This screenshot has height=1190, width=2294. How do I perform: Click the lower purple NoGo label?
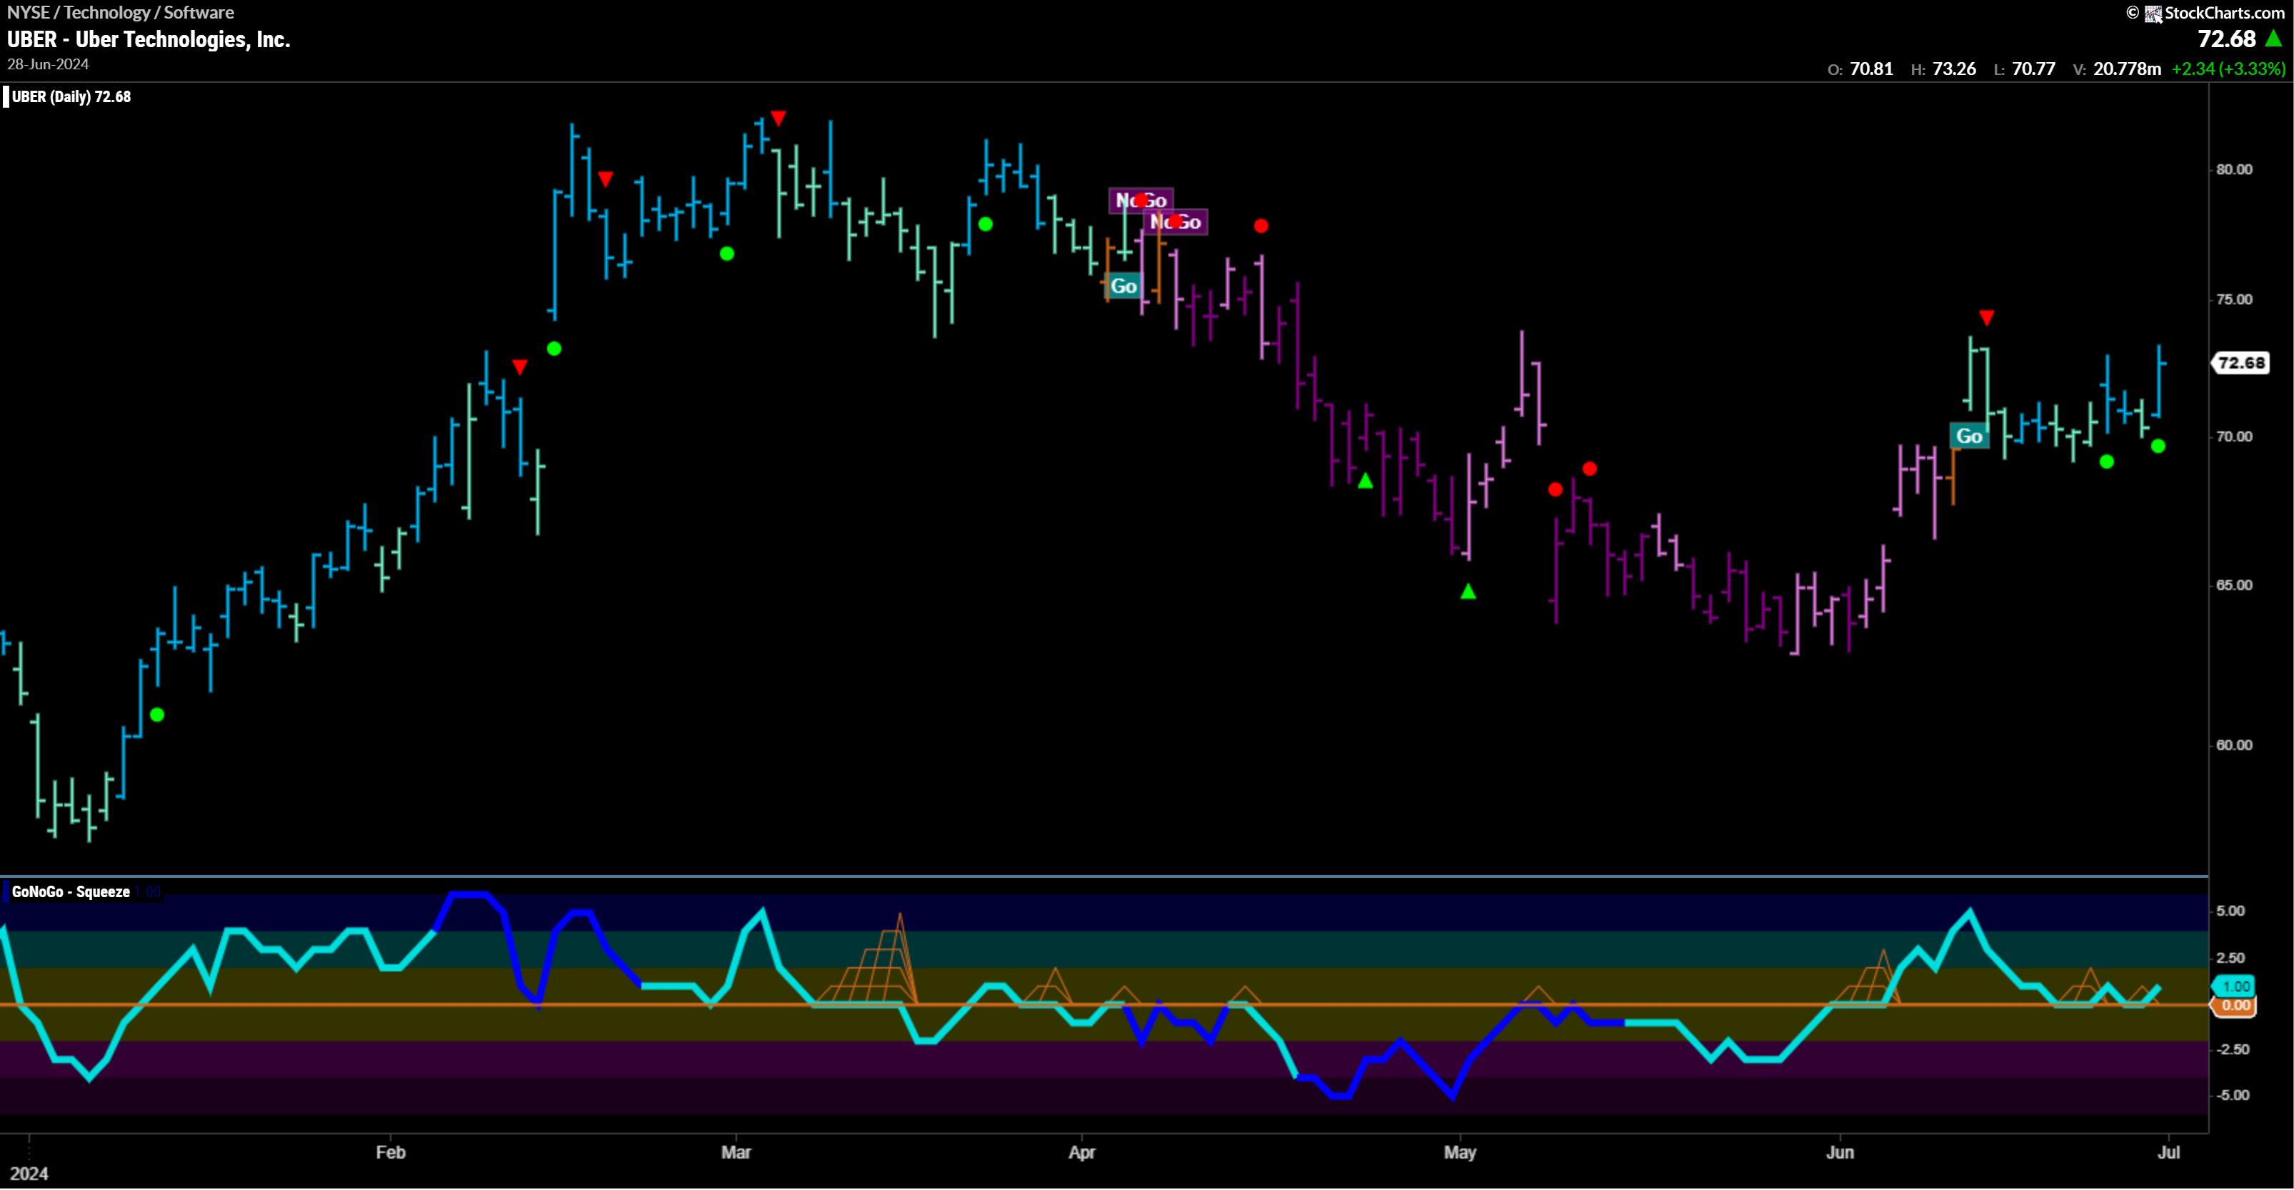click(1177, 222)
